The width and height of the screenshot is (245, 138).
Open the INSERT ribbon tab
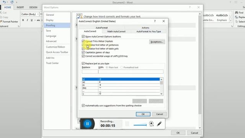point(20,7)
